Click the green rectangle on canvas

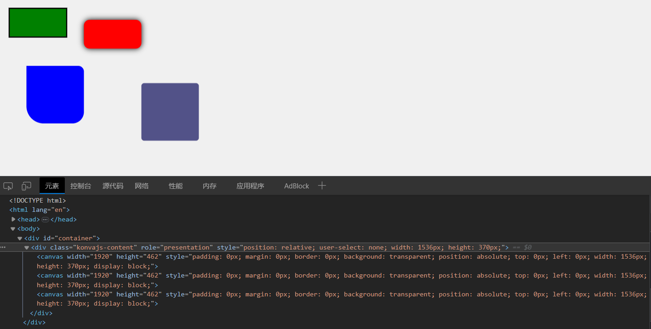(x=38, y=23)
